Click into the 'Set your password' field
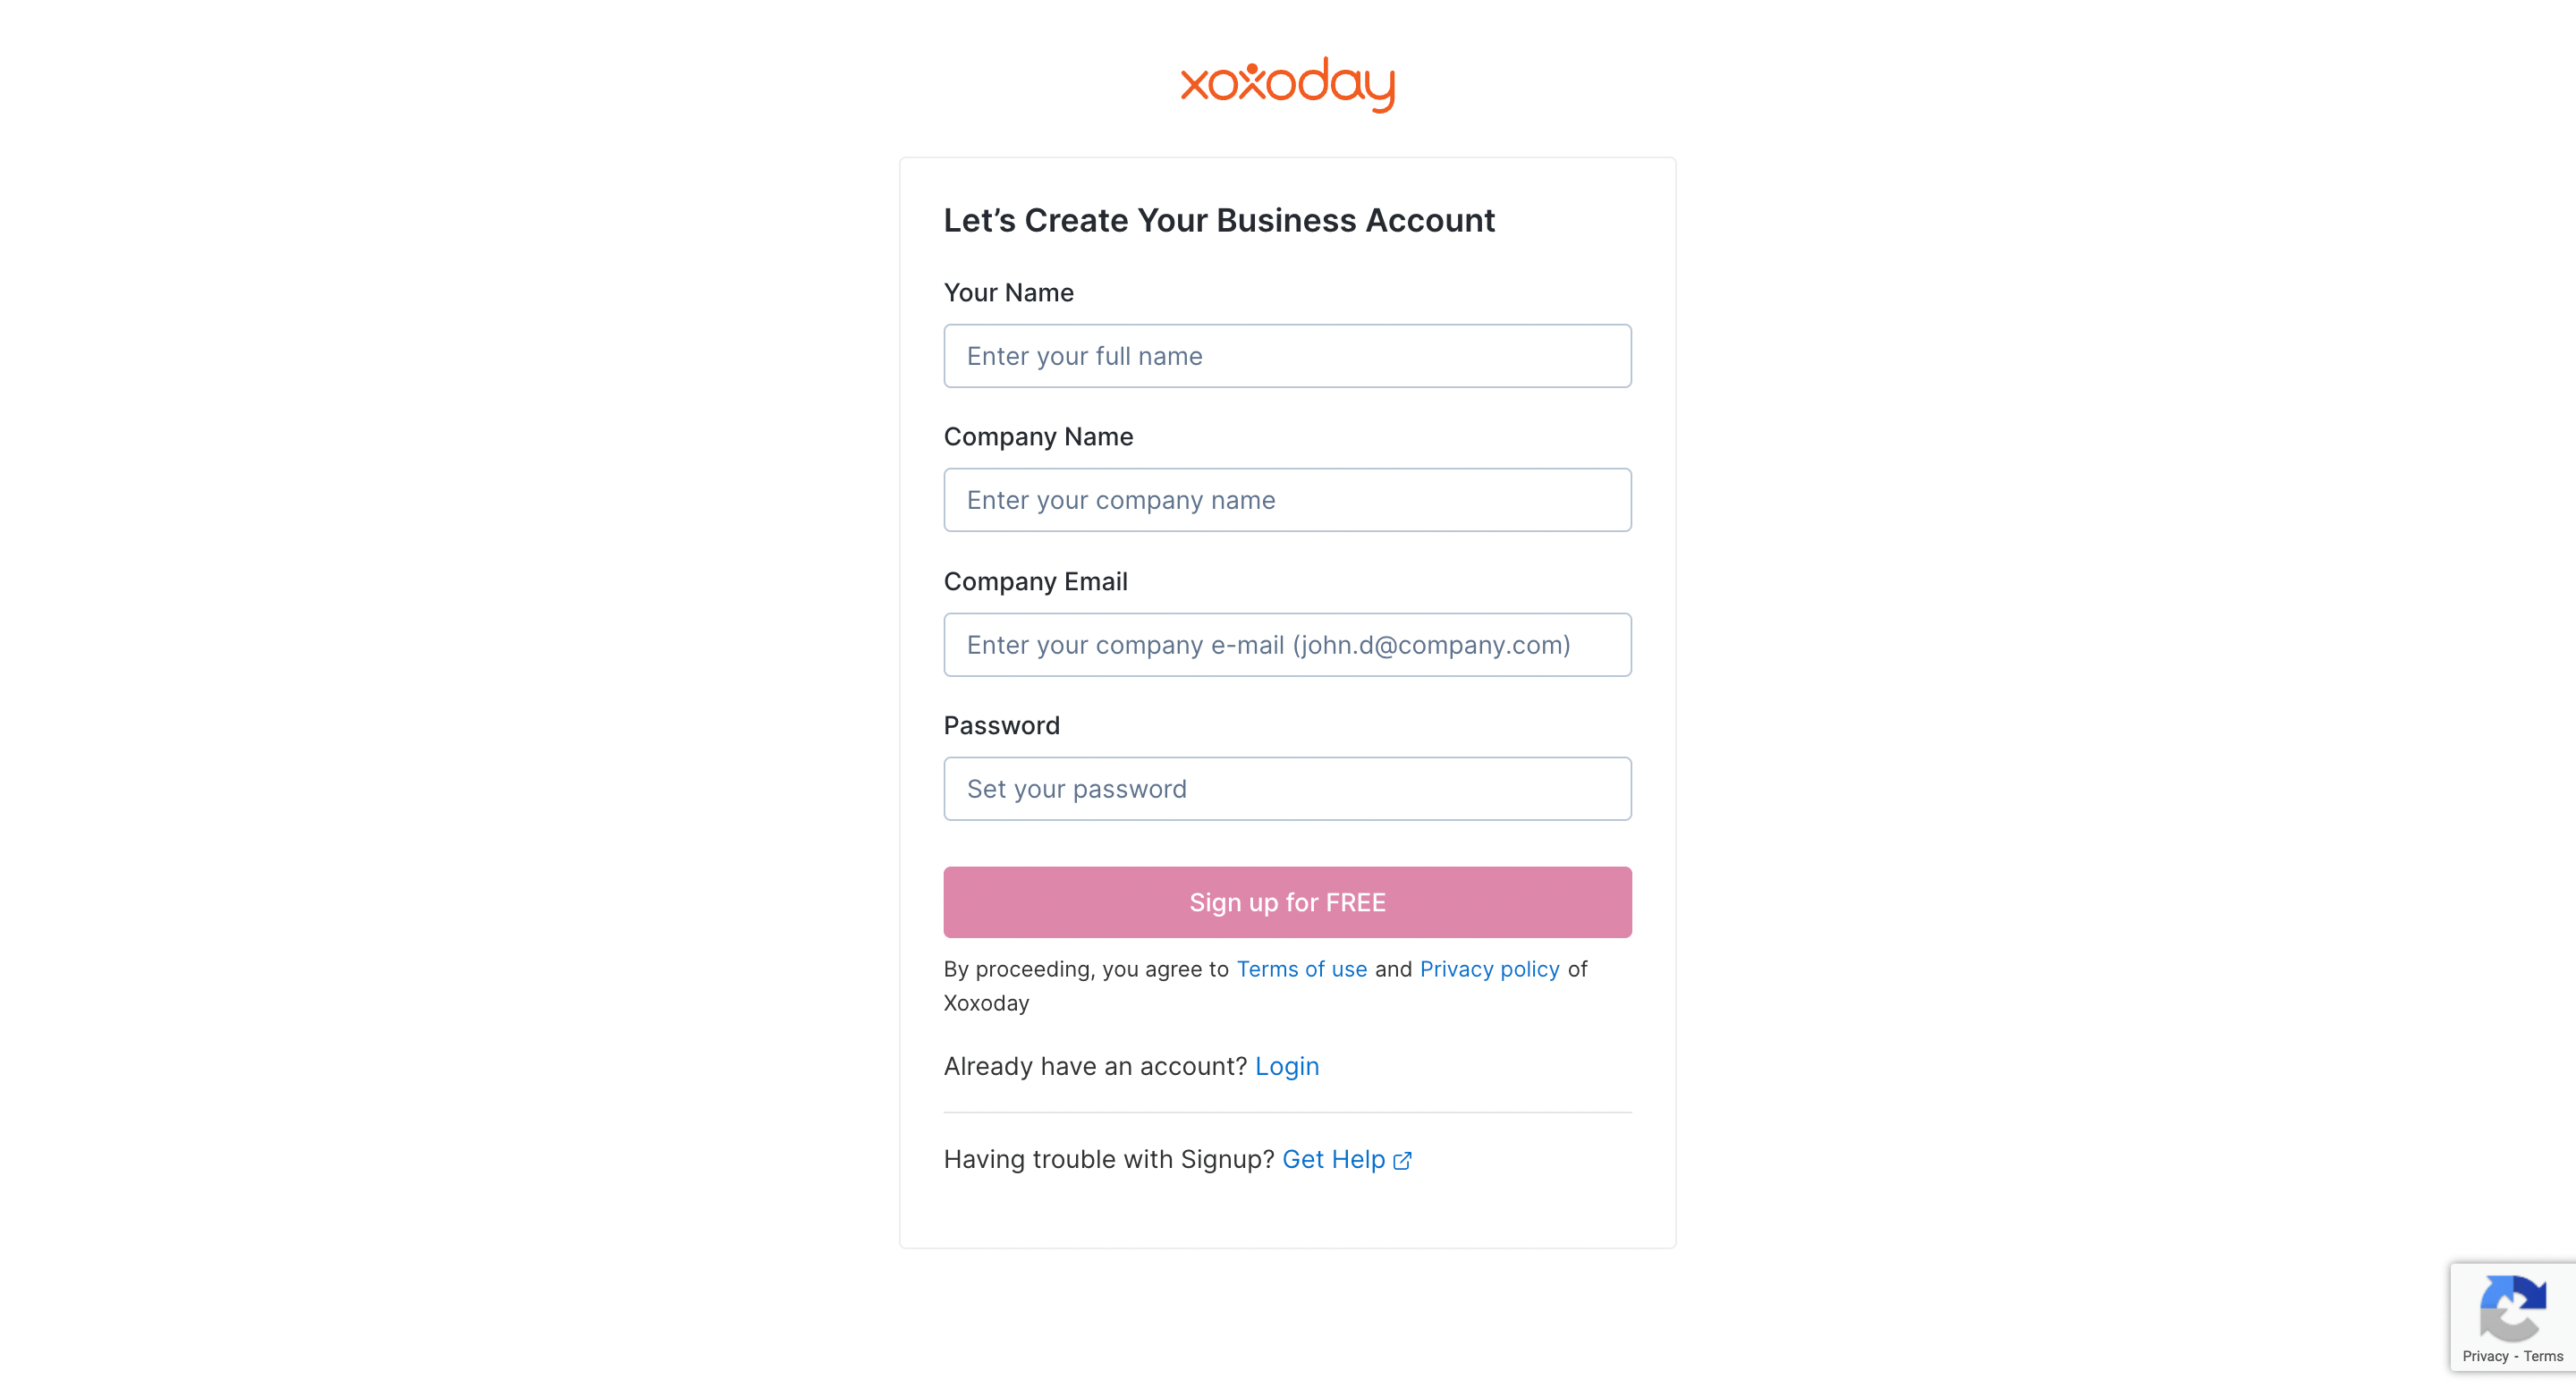Image resolution: width=2576 pixels, height=1396 pixels. pos(1287,789)
